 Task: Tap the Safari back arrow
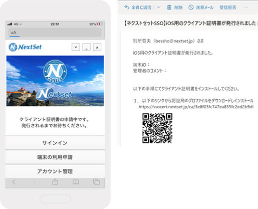[x=14, y=182]
